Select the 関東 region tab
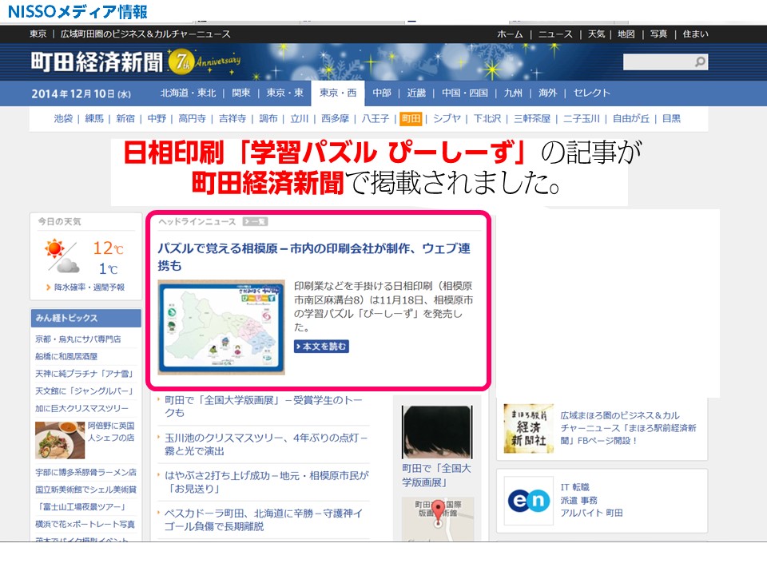Image resolution: width=767 pixels, height=575 pixels. click(x=240, y=93)
